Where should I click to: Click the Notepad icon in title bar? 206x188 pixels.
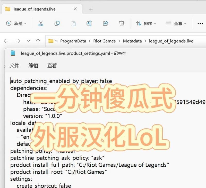pos(13,53)
